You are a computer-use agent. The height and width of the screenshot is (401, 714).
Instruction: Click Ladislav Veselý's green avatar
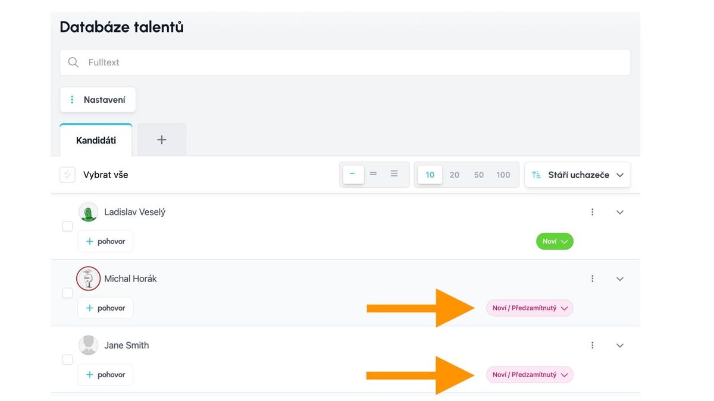(88, 212)
